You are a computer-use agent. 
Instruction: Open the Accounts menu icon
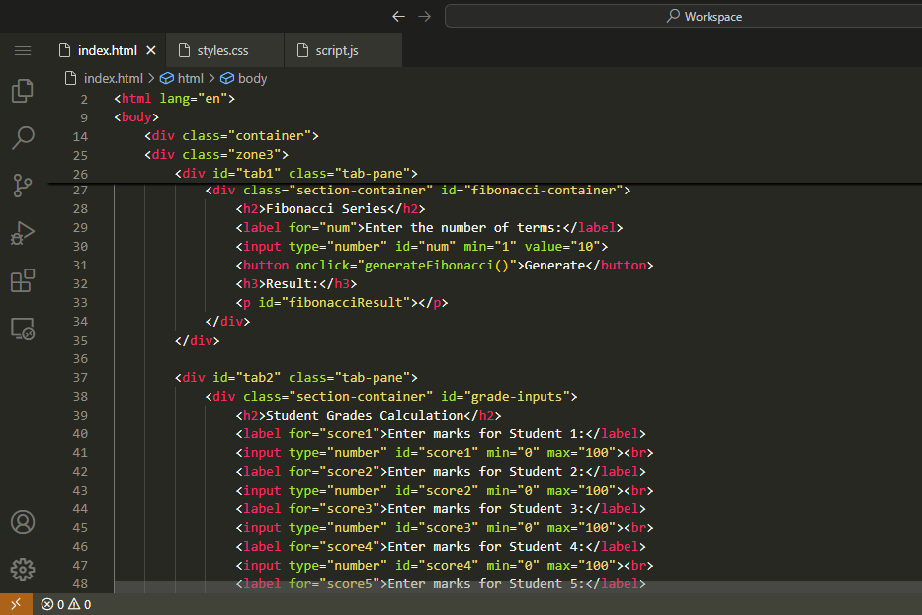tap(22, 522)
